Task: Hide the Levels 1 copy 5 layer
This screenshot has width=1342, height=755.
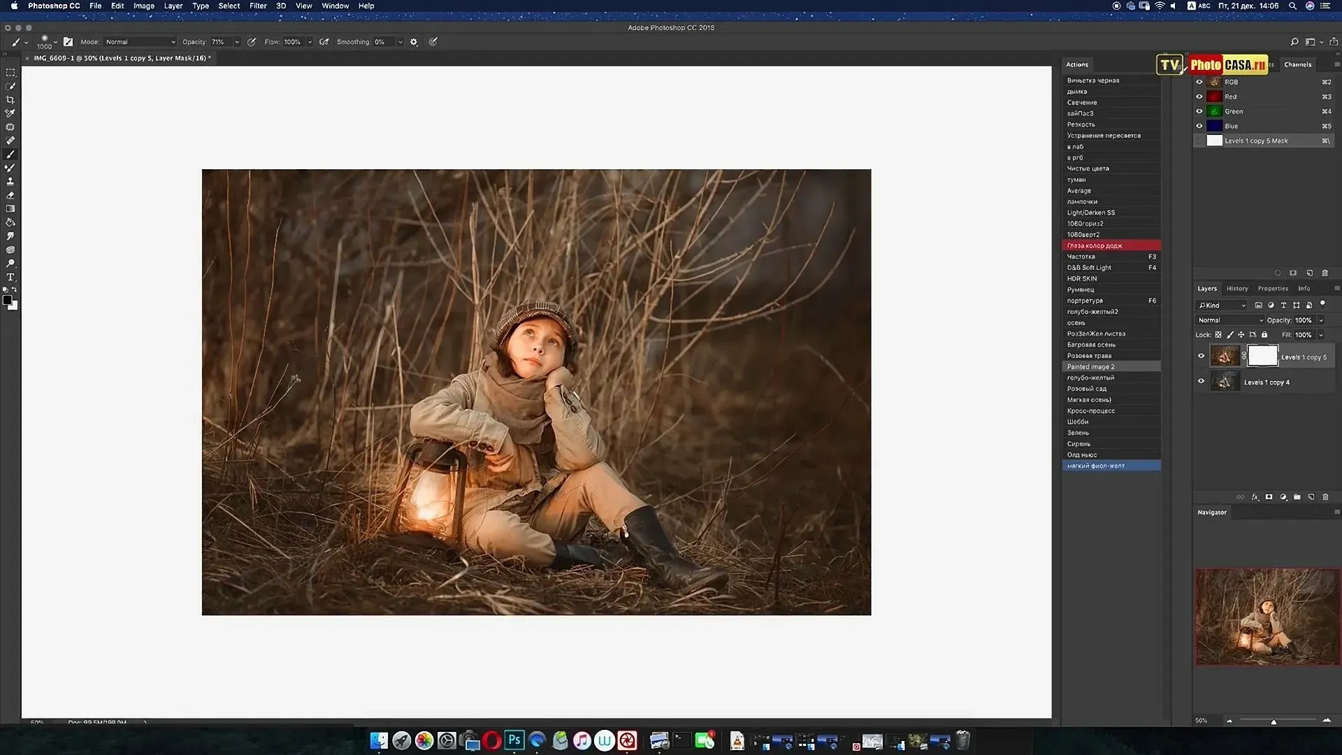Action: pyautogui.click(x=1201, y=356)
